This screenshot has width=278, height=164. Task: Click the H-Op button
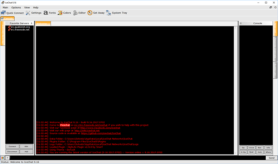click(x=243, y=152)
